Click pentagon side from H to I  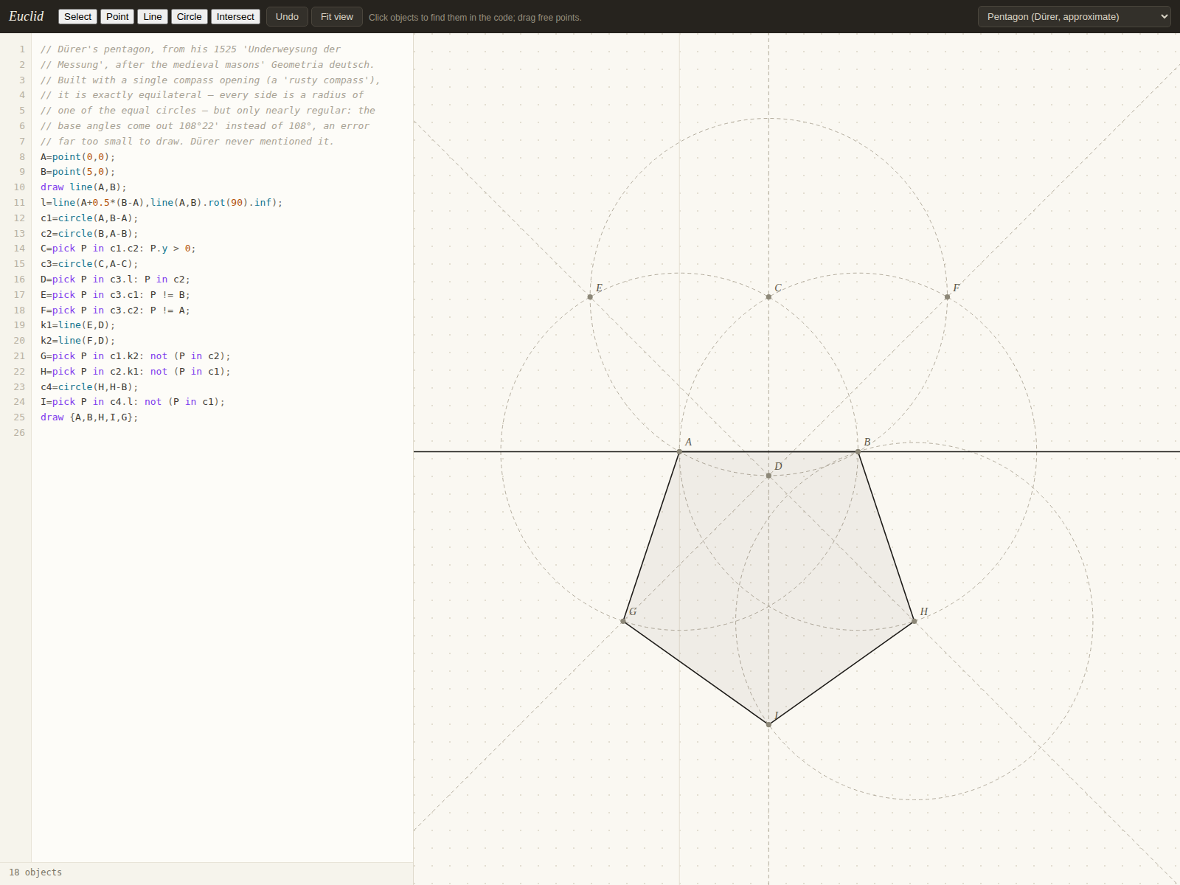pos(841,673)
